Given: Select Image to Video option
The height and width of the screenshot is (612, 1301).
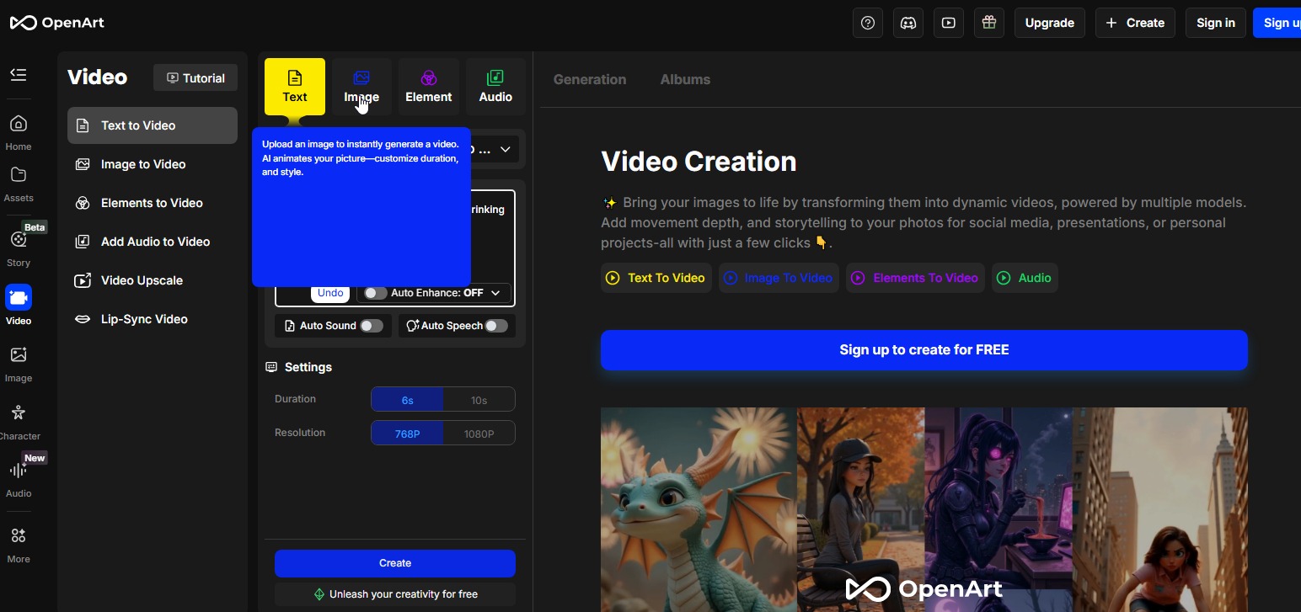Looking at the screenshot, I should [153, 164].
